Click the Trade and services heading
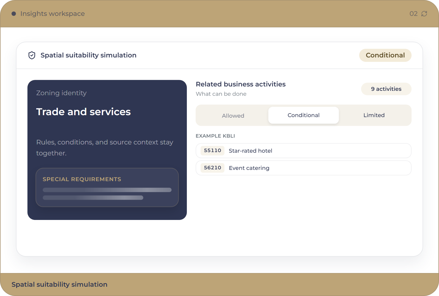 [x=83, y=112]
